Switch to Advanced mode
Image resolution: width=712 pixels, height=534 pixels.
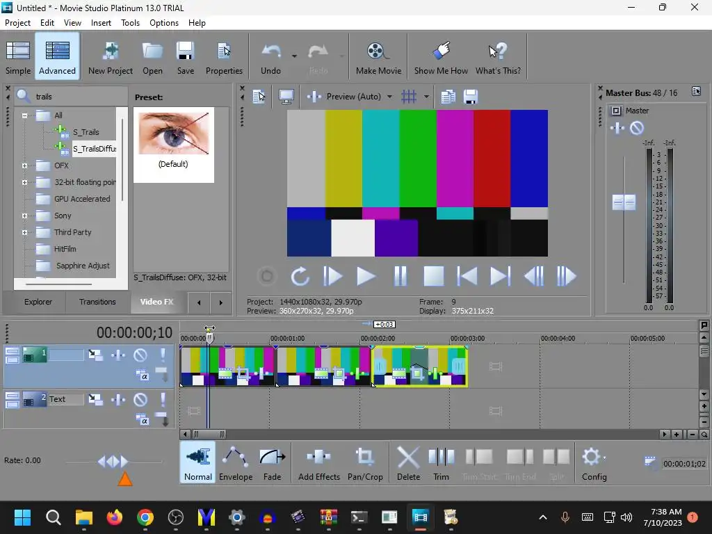tap(57, 57)
